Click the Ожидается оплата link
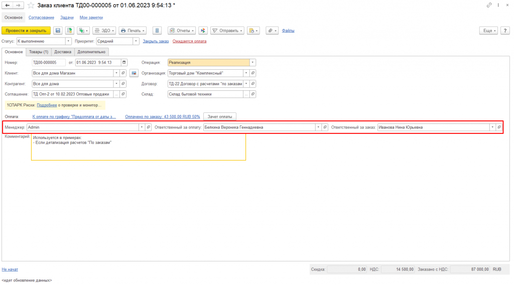Image resolution: width=514 pixels, height=285 pixels. [x=189, y=41]
